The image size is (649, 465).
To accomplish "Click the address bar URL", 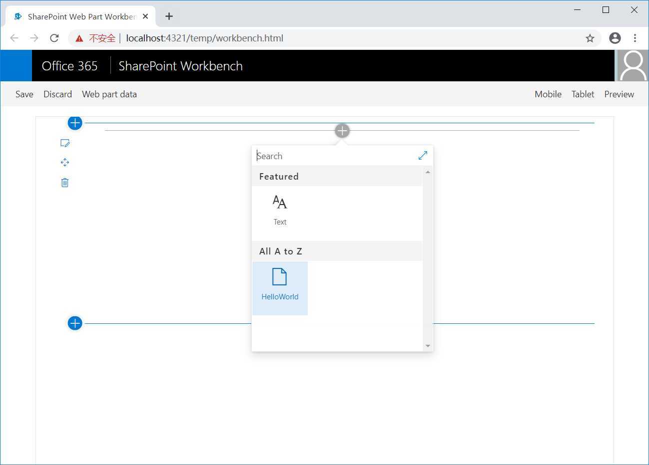I will [x=205, y=38].
